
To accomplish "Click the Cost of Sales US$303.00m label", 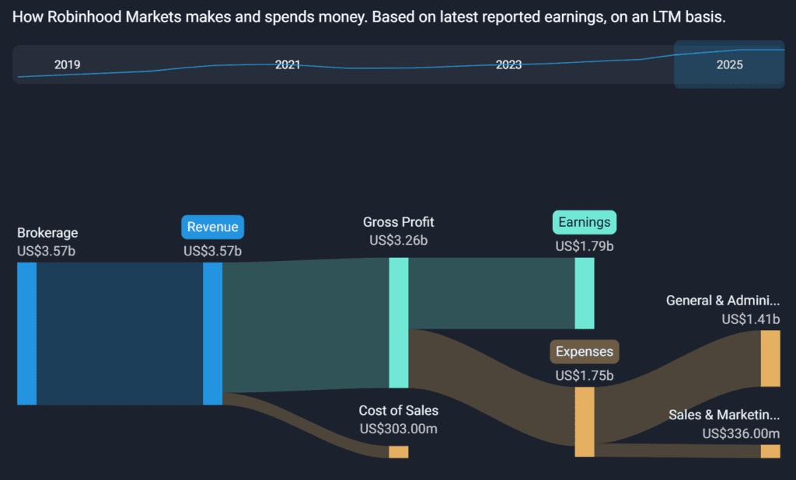I will point(399,428).
